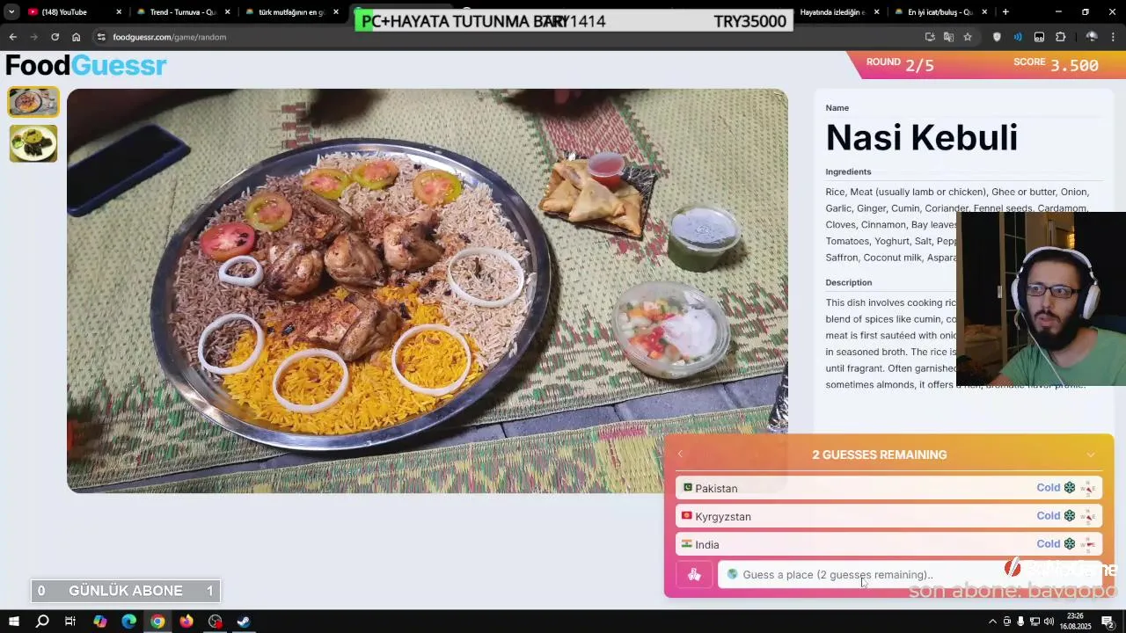Select the India guess row
The width and height of the screenshot is (1126, 633).
888,544
